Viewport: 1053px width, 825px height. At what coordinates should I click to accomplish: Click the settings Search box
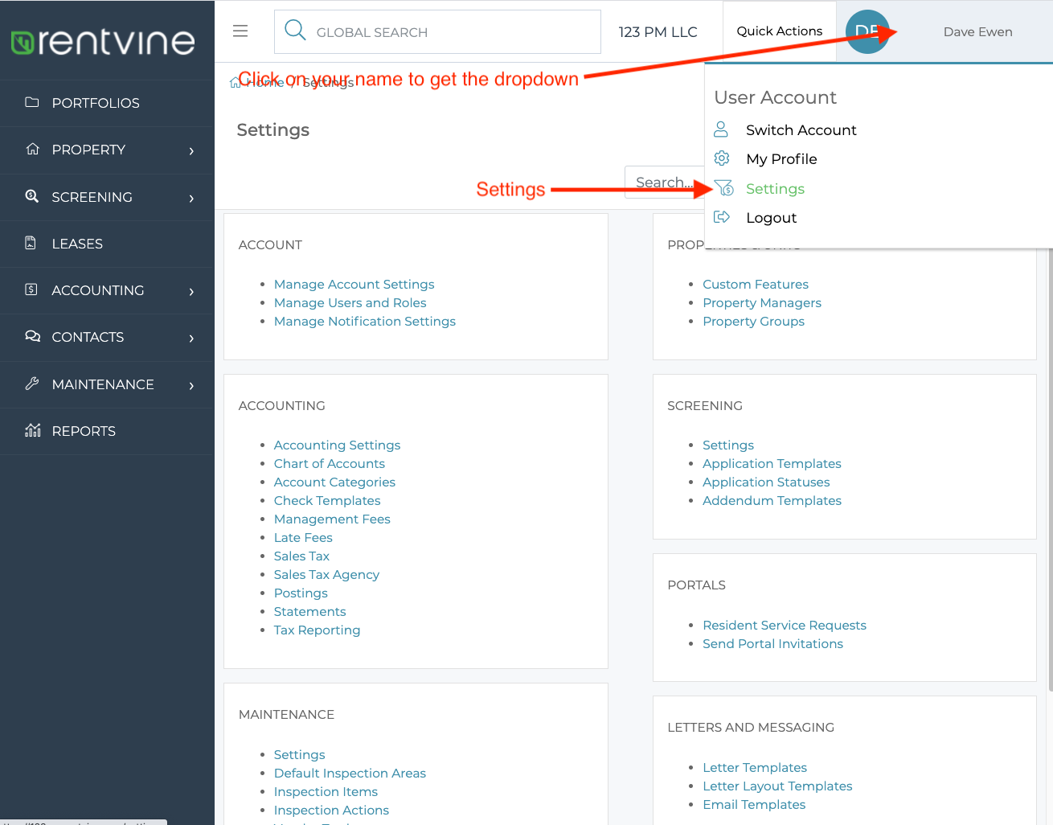click(665, 183)
